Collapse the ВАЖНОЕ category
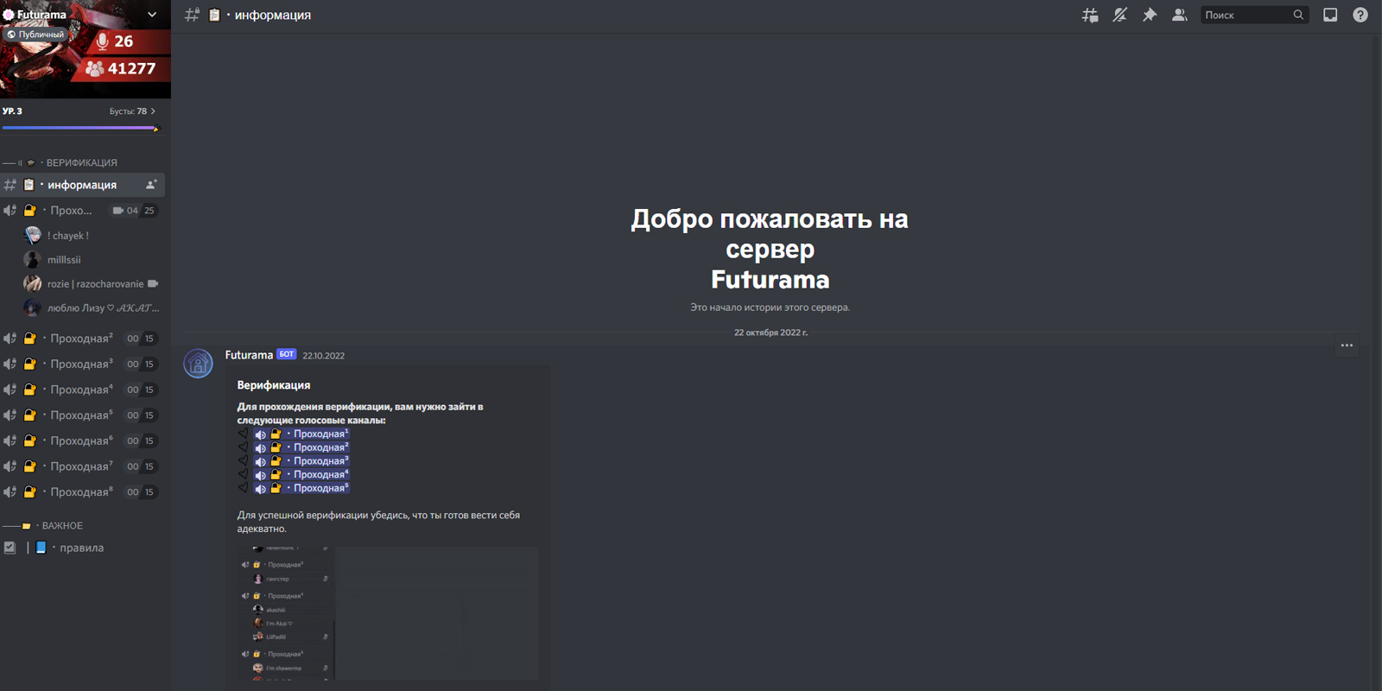Screen dimensions: 1382x691 [x=62, y=525]
